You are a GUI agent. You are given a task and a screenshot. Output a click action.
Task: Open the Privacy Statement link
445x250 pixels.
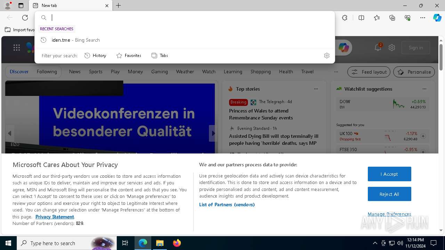55,217
